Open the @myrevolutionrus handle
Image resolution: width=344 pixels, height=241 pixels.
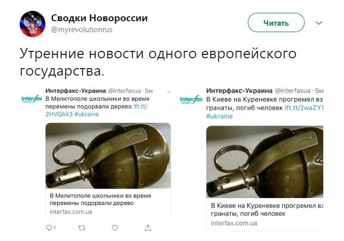(x=82, y=30)
